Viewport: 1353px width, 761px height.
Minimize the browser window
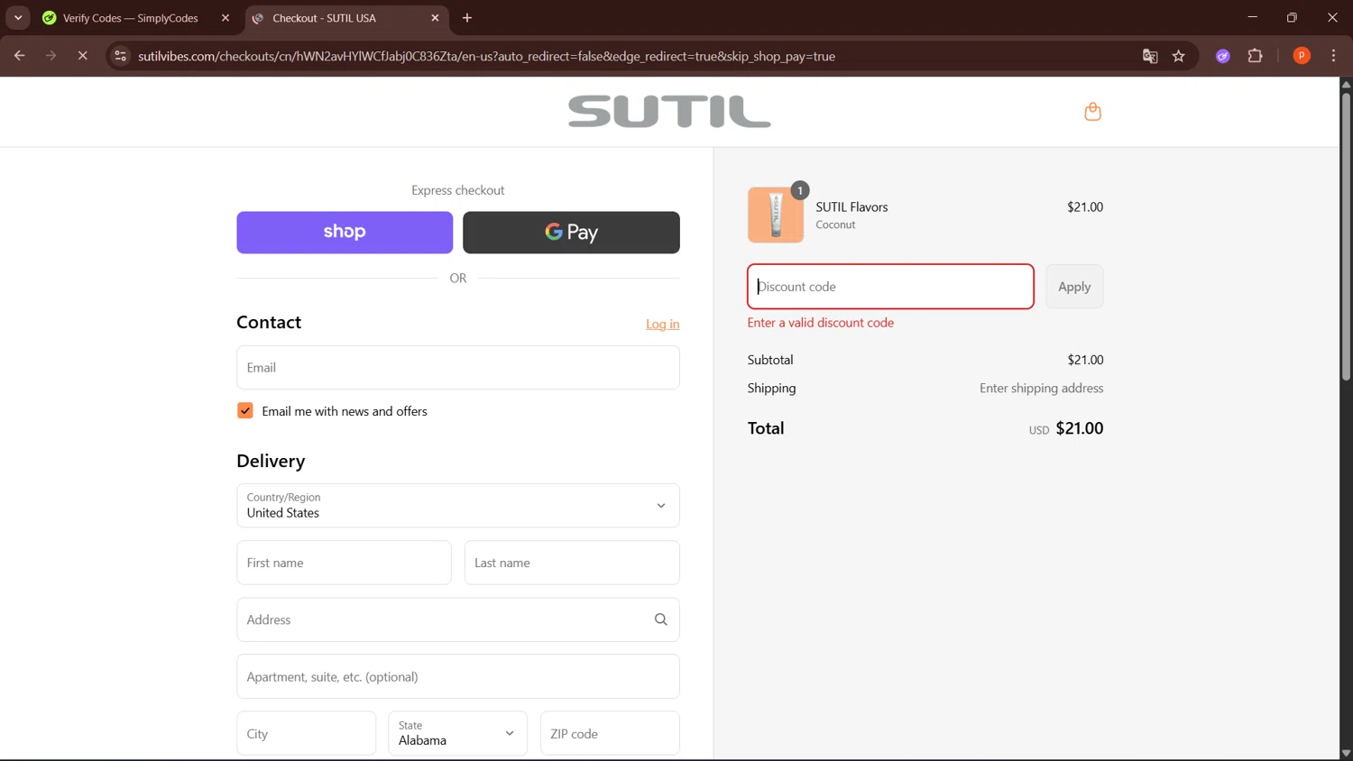coord(1252,17)
